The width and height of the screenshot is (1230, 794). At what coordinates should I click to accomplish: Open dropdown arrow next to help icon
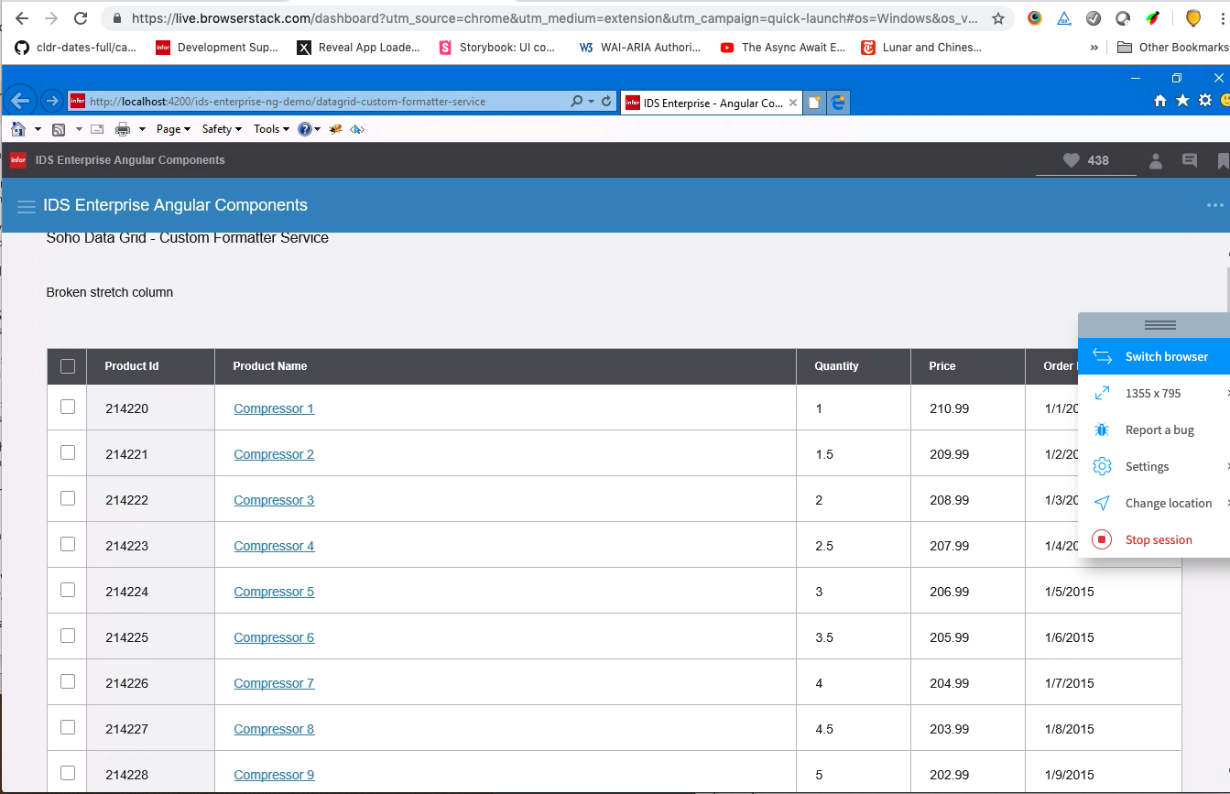[318, 129]
